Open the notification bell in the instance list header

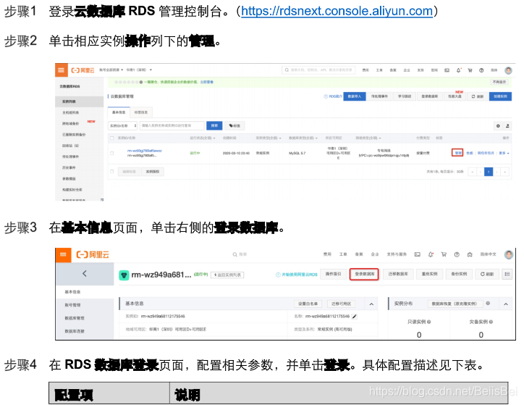click(x=459, y=70)
